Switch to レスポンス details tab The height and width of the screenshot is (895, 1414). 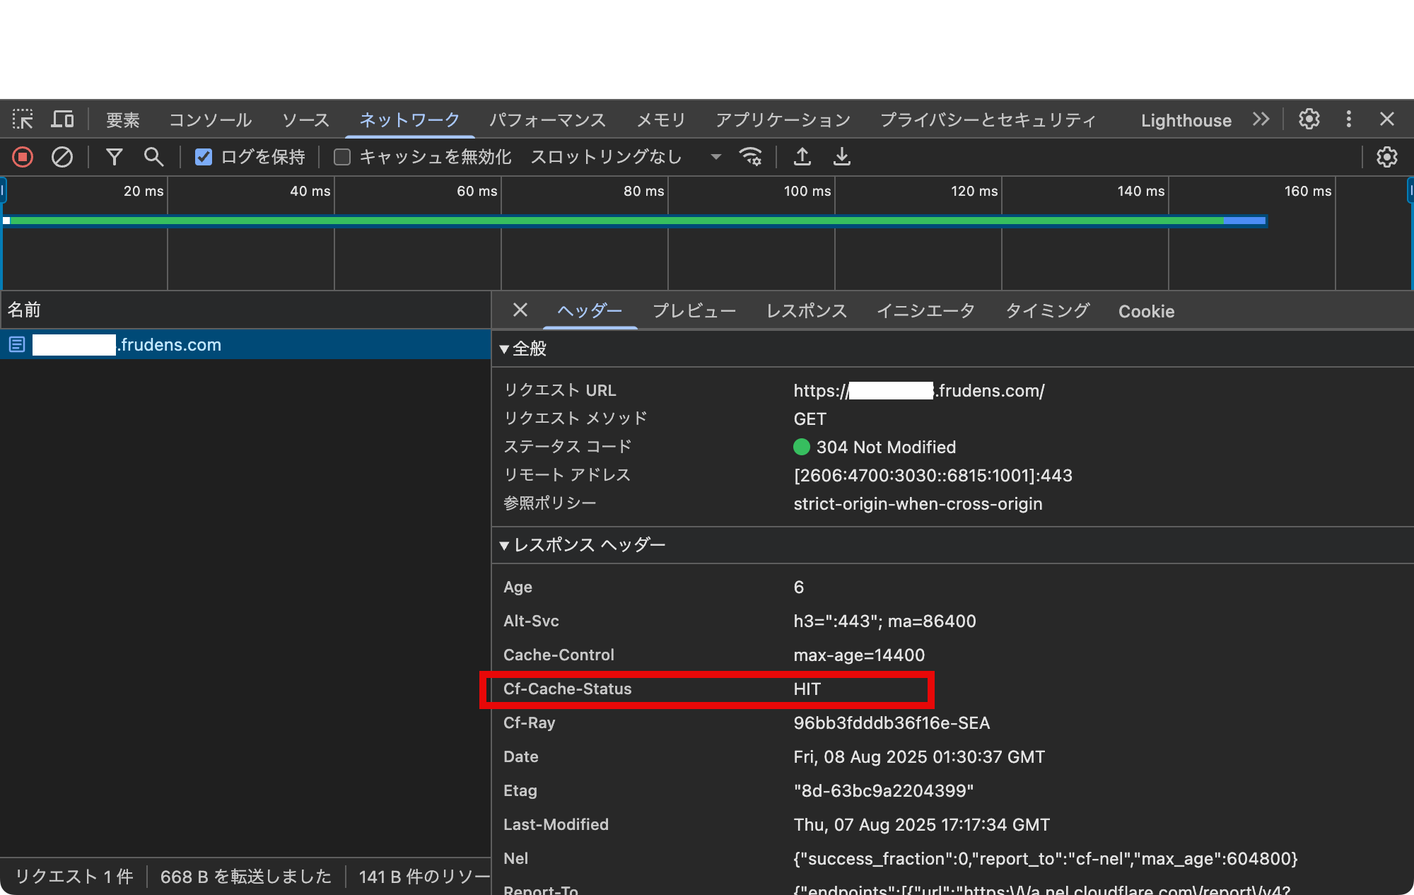tap(807, 311)
